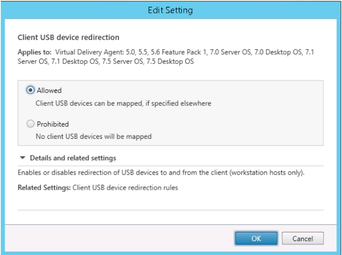Image resolution: width=342 pixels, height=255 pixels.
Task: Click the OK button
Action: coord(256,238)
